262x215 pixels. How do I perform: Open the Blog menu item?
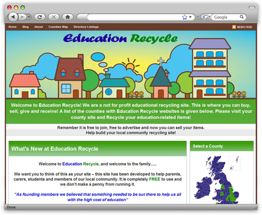(25, 27)
